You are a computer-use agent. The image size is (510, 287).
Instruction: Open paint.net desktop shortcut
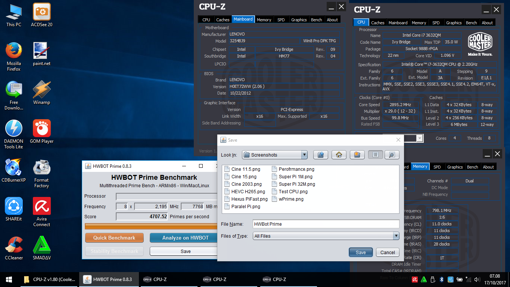[41, 54]
